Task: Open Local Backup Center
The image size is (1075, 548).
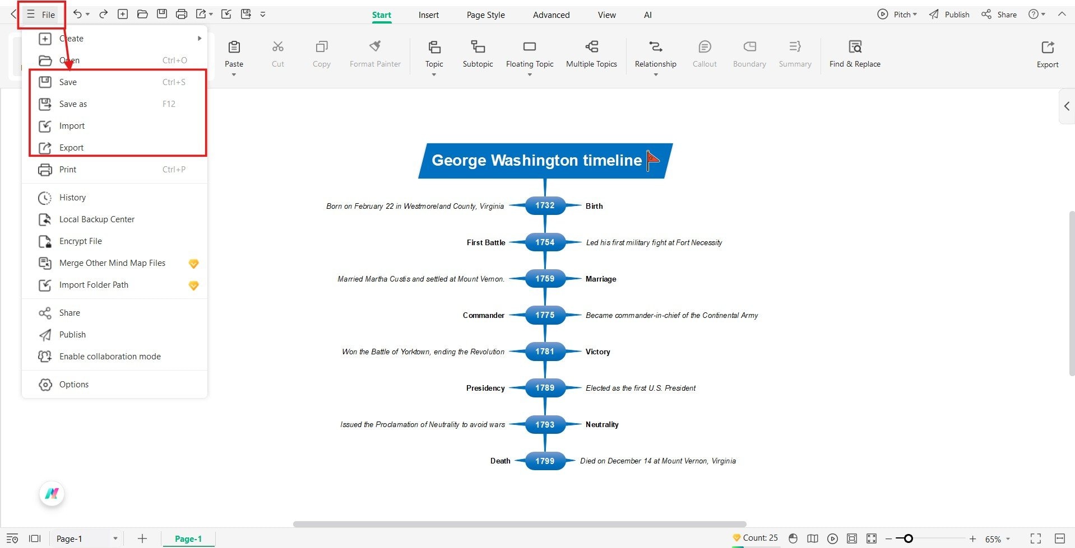Action: tap(114, 219)
